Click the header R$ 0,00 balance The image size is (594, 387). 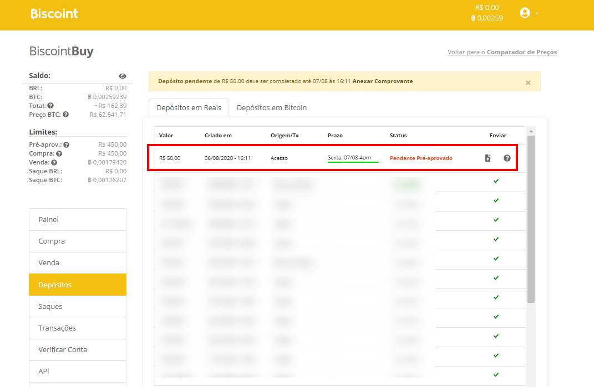(487, 8)
